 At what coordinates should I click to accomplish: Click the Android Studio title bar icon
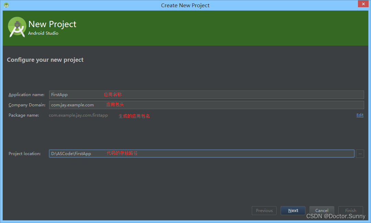[7, 5]
